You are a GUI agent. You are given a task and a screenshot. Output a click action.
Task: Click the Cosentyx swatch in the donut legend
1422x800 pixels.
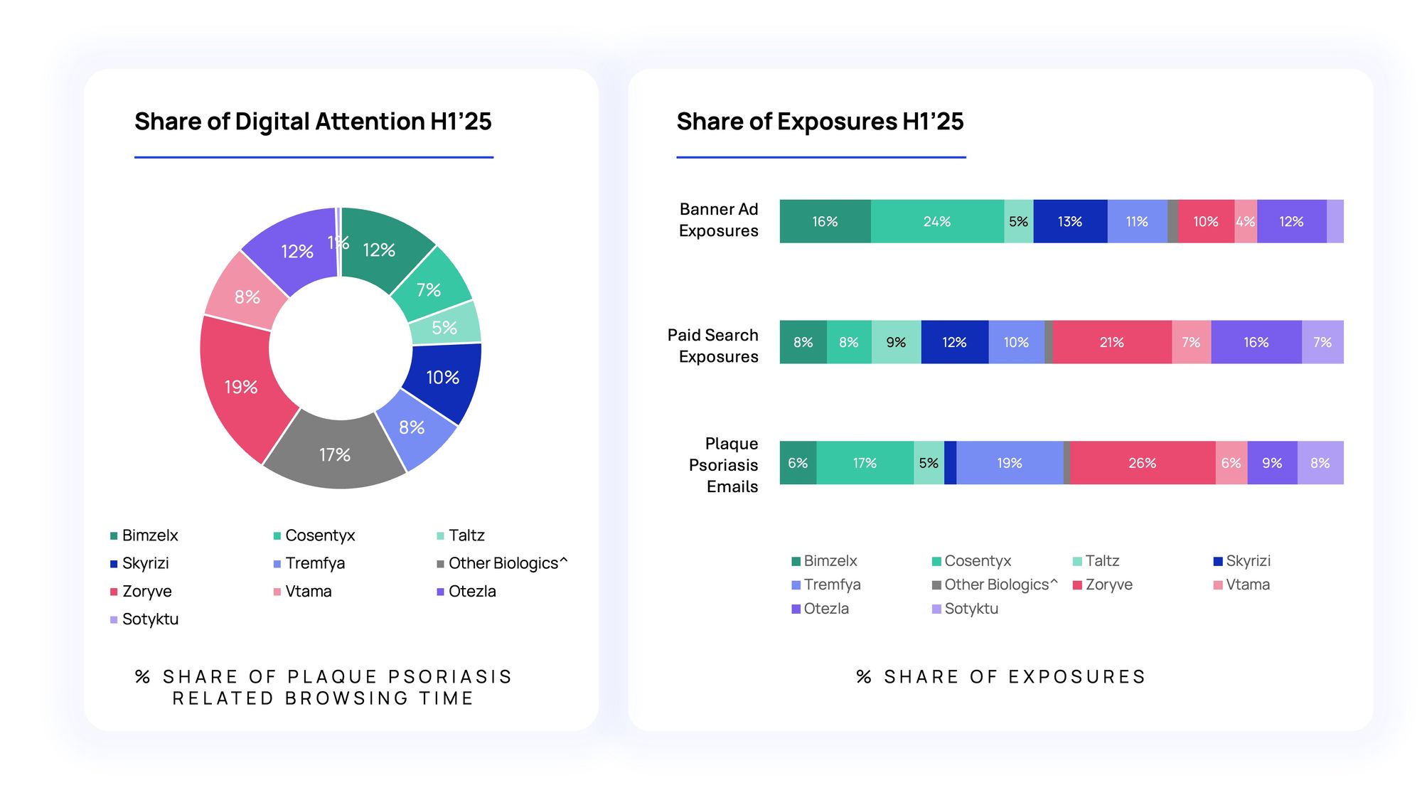tap(277, 535)
